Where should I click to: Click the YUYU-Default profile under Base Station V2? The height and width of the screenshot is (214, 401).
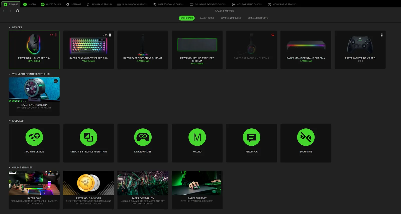[x=143, y=61]
